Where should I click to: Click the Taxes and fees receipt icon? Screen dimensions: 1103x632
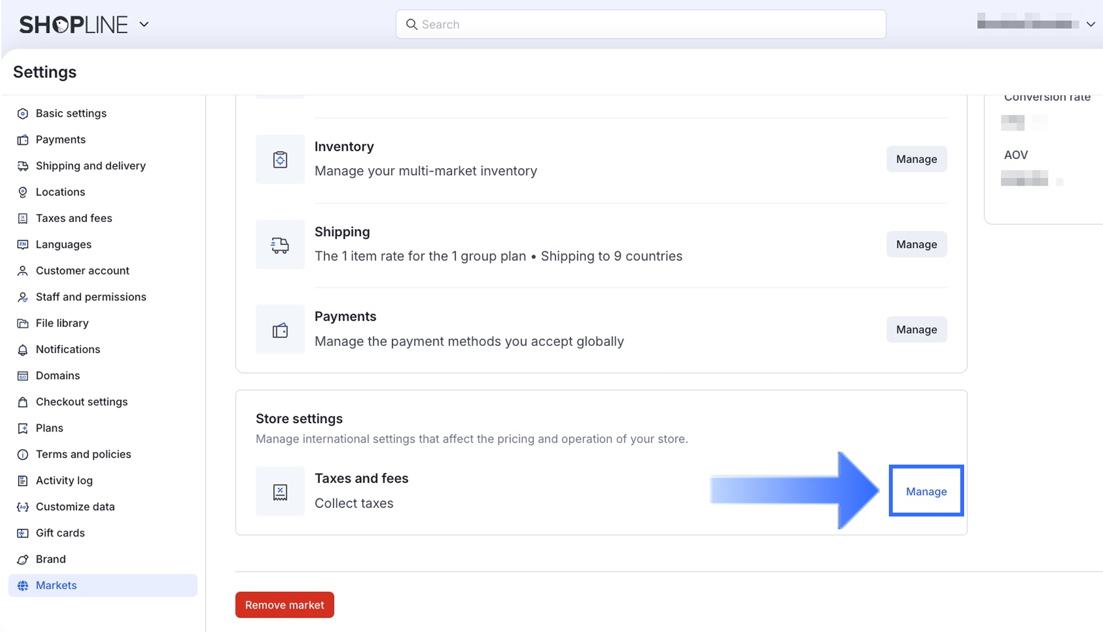[x=280, y=492]
